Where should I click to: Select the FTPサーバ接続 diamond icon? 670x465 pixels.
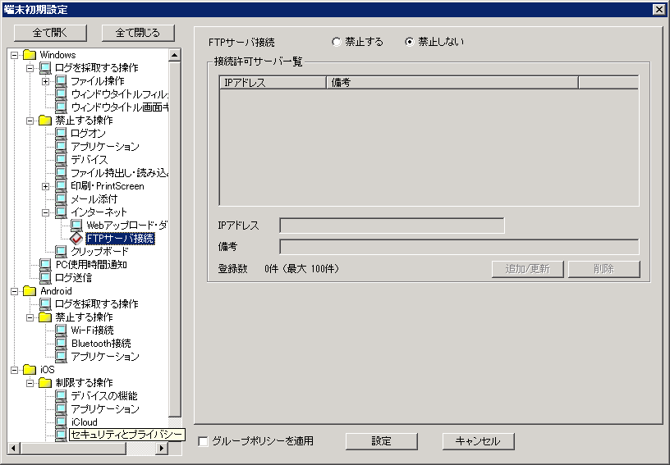[x=77, y=239]
